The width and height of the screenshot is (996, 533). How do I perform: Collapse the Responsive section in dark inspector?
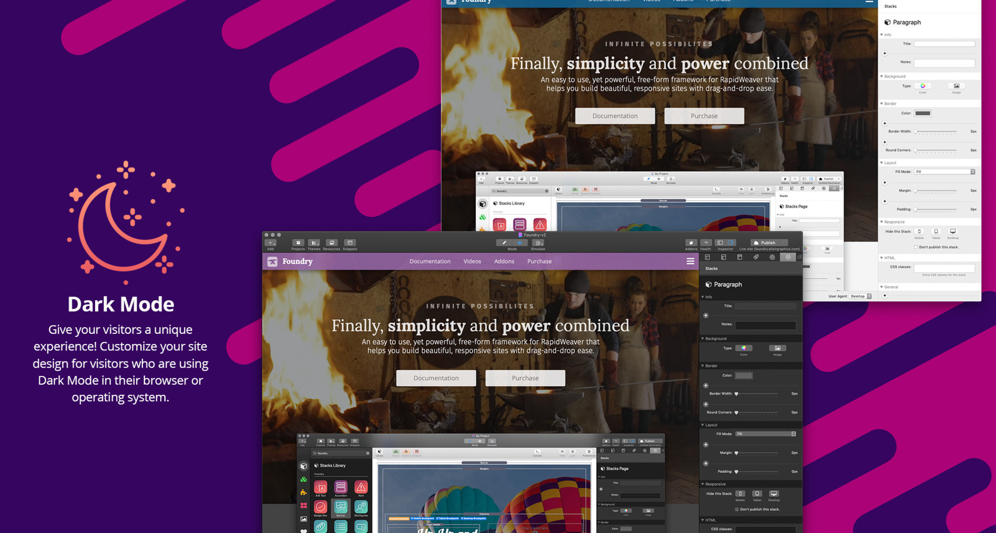(703, 484)
